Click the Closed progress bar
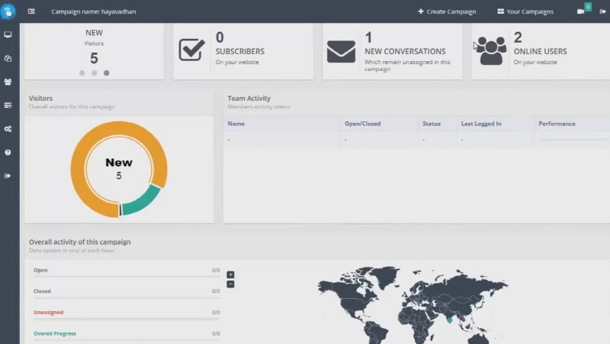The height and width of the screenshot is (344, 610). click(127, 297)
